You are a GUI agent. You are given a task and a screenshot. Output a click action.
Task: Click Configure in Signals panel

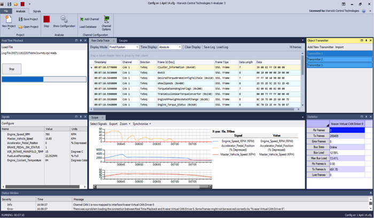tap(8, 123)
